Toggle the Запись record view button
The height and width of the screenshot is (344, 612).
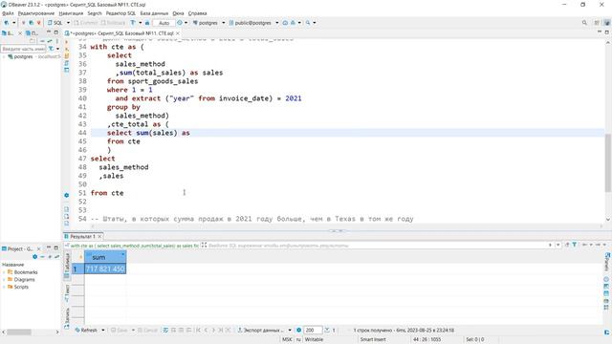[67, 317]
